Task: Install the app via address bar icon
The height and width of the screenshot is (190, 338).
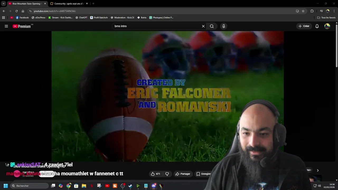Action: pyautogui.click(x=297, y=11)
